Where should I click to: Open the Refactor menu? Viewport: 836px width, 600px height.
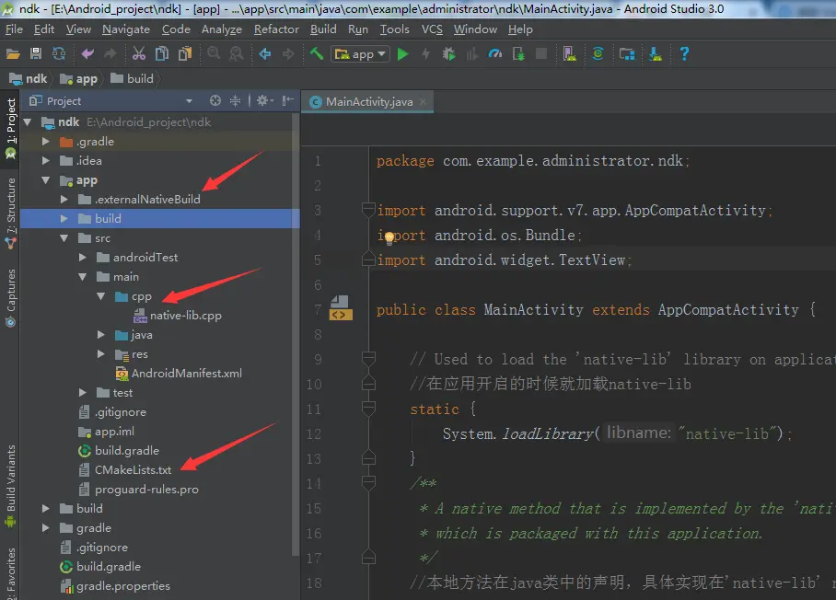(x=276, y=29)
